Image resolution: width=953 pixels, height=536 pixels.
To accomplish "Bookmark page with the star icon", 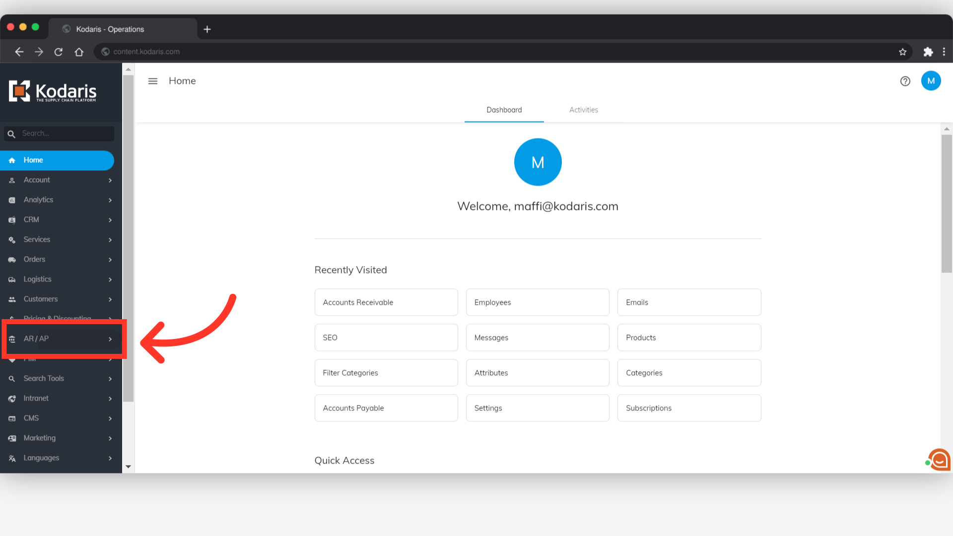I will (x=902, y=52).
